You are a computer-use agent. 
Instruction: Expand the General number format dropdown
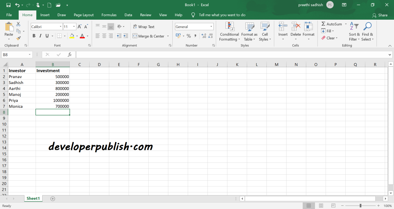(x=211, y=27)
